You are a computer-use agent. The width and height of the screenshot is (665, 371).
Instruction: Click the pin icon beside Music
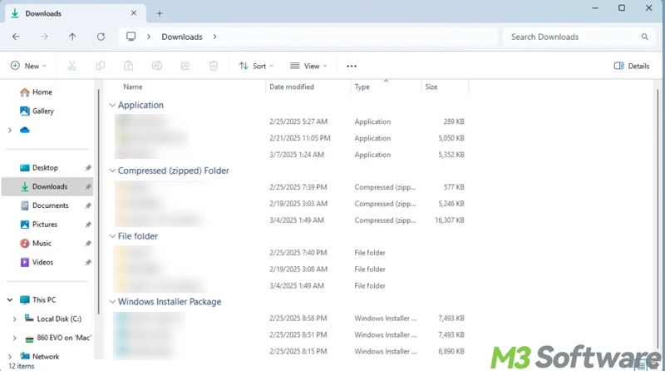pyautogui.click(x=88, y=243)
